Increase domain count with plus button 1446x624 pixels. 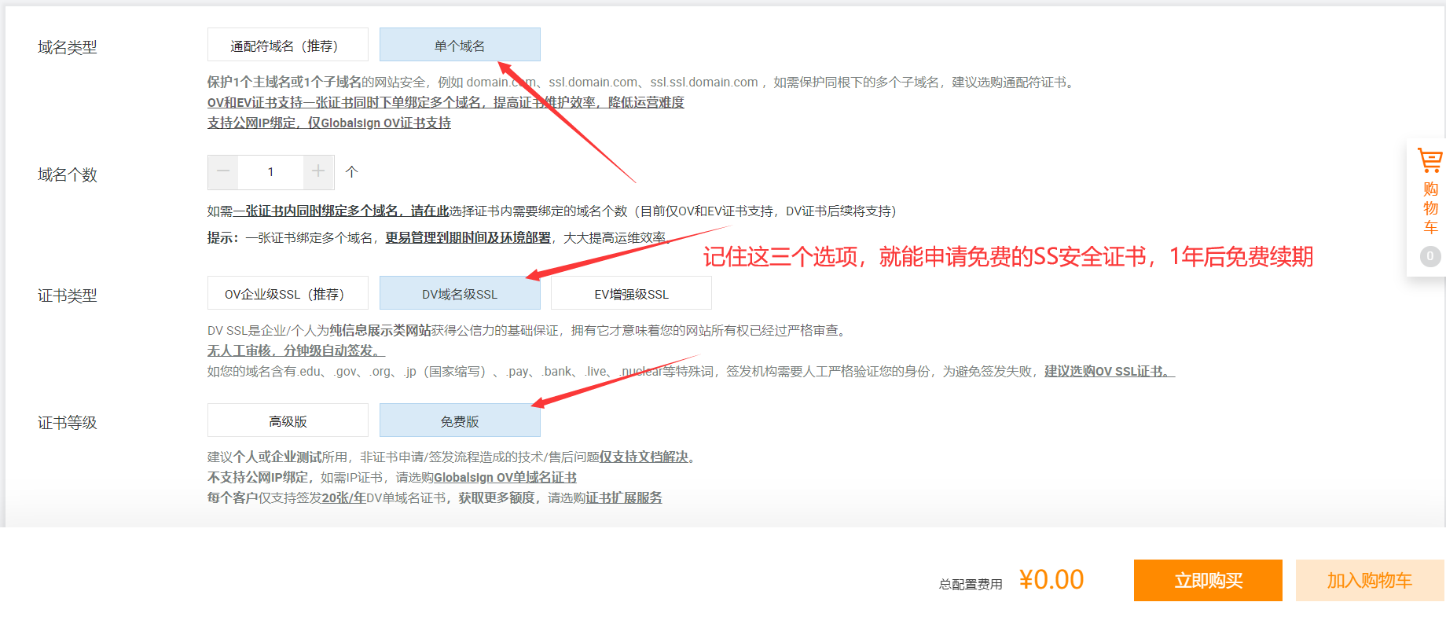[318, 172]
